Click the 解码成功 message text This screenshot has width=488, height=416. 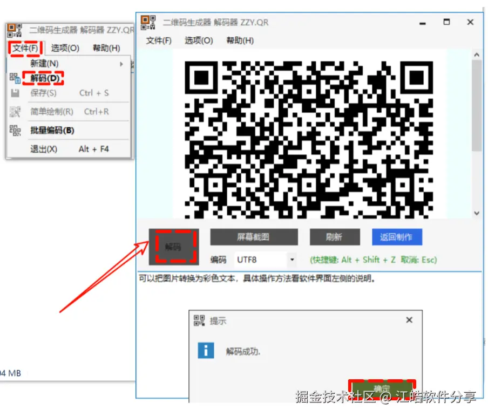[243, 352]
